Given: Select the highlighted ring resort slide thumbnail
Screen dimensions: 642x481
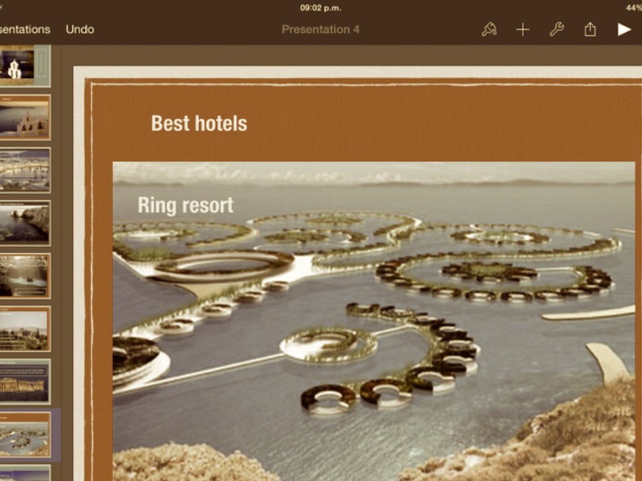Looking at the screenshot, I should point(24,435).
